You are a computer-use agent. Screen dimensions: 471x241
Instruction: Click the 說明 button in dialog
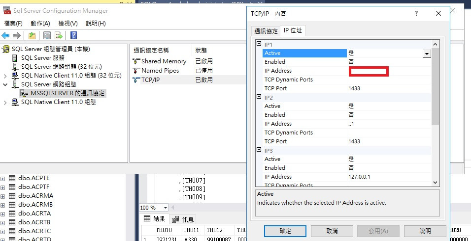pos(425,231)
